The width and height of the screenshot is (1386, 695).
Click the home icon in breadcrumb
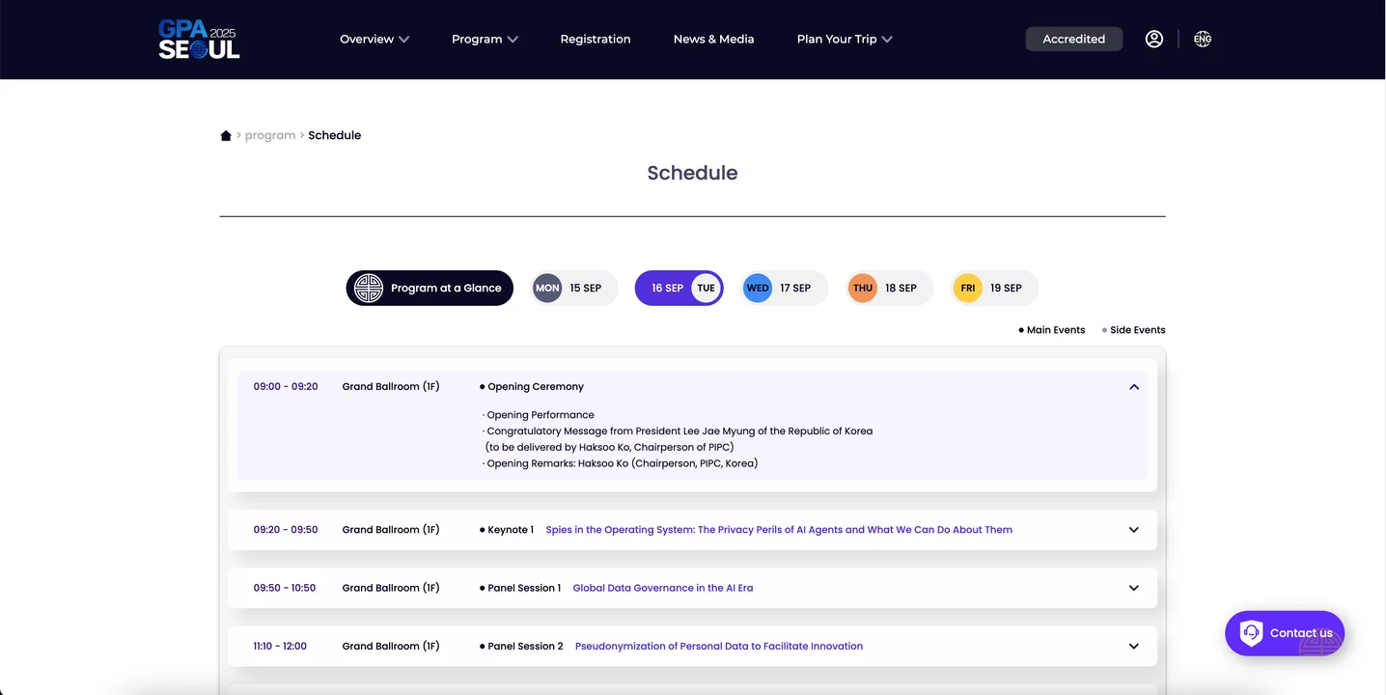pos(226,136)
